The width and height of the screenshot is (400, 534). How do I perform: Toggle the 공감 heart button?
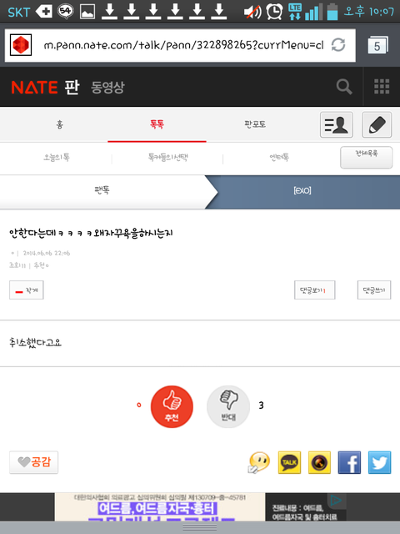(33, 462)
